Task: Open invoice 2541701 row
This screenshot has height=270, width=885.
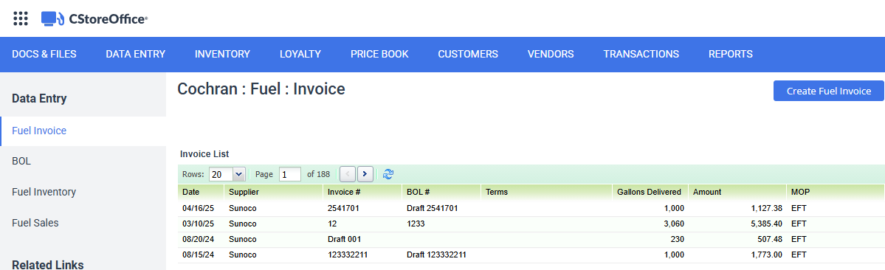Action: coord(531,209)
